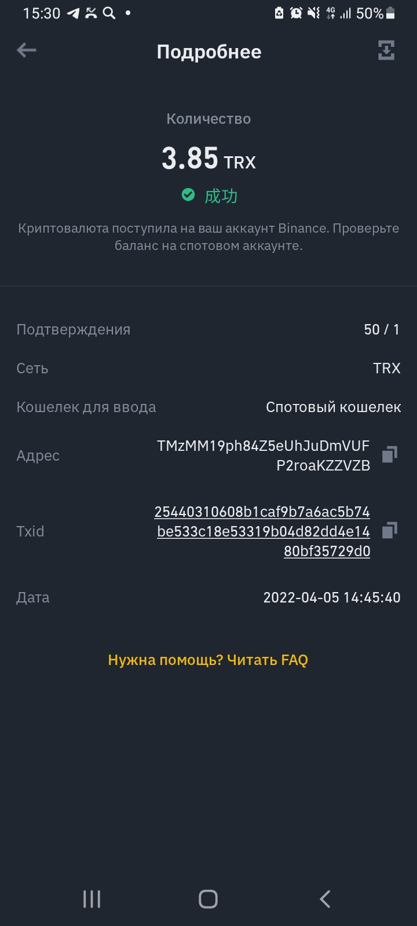The height and width of the screenshot is (926, 417).
Task: Tap the muted sound status icon
Action: (313, 13)
